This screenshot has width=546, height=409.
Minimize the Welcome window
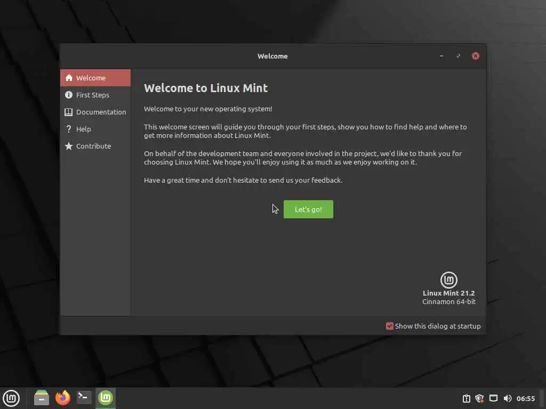(x=441, y=56)
